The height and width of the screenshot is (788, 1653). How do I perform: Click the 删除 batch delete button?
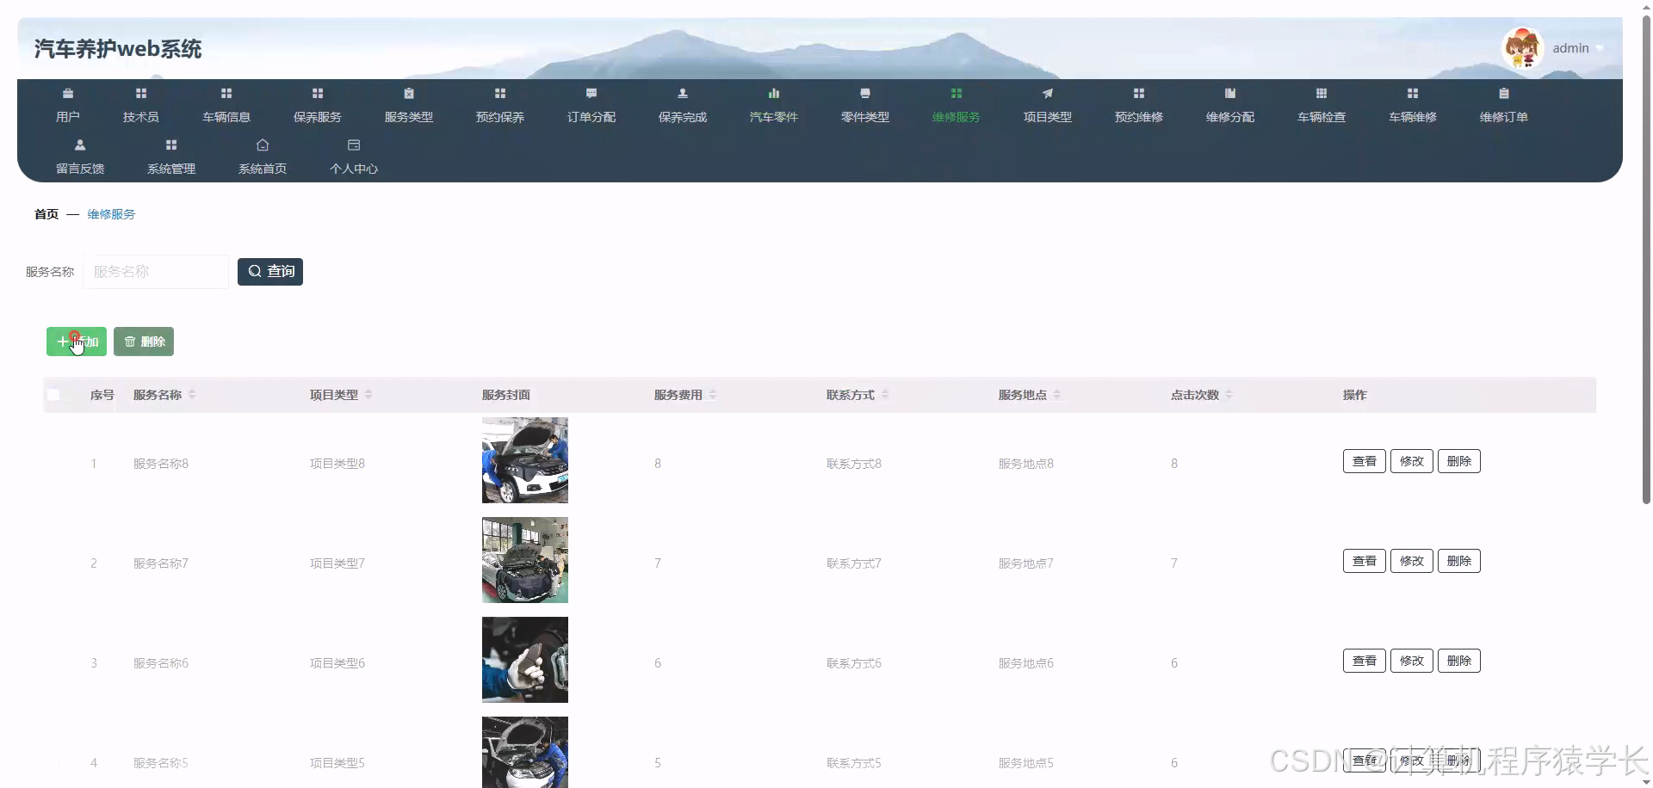pyautogui.click(x=144, y=342)
